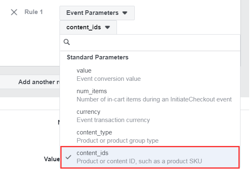Click 'Product or product group type' description
Image resolution: width=250 pixels, height=174 pixels.
pyautogui.click(x=117, y=141)
